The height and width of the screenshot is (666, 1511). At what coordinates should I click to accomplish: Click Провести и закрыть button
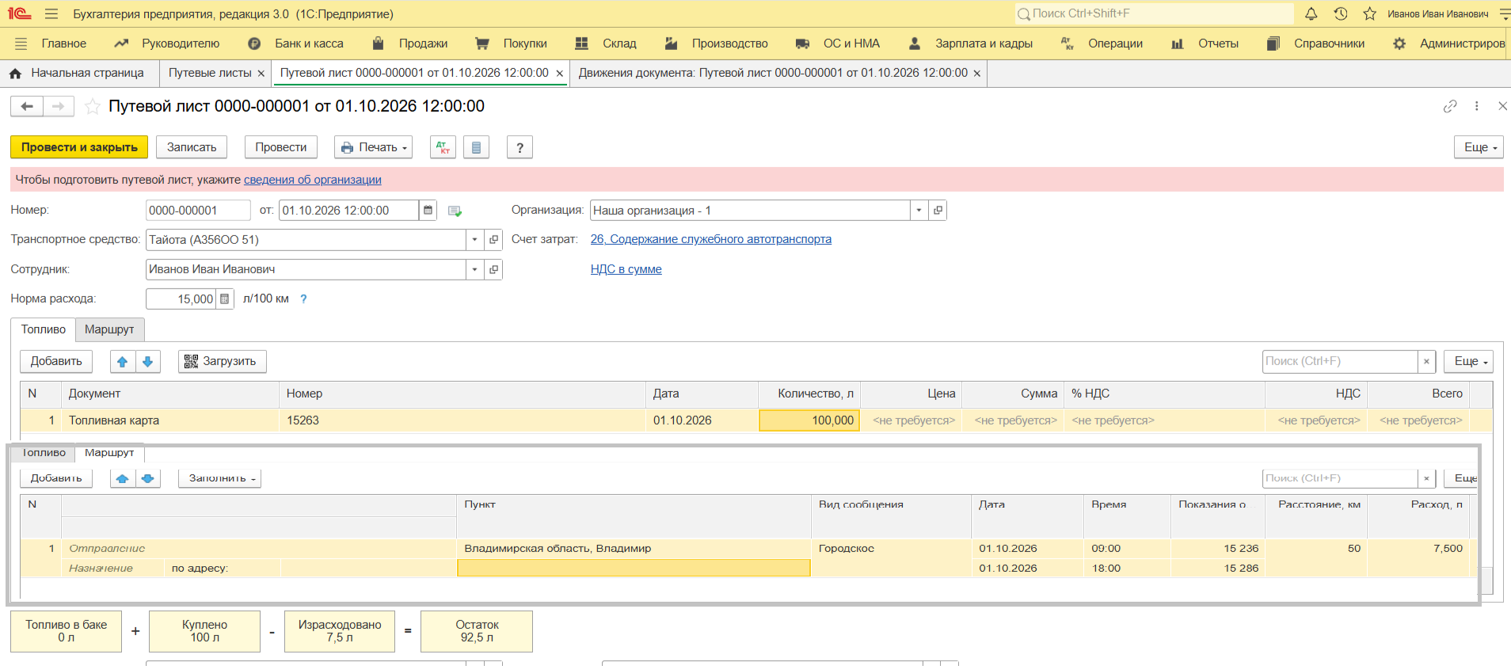79,147
